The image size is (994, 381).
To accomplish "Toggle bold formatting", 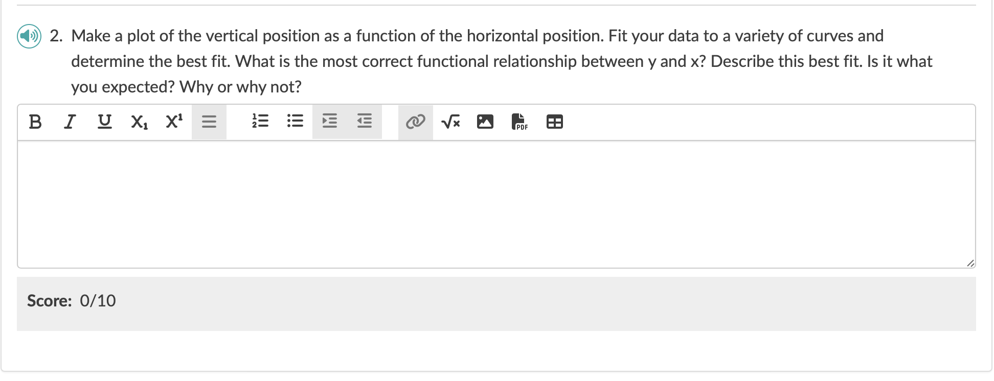I will [x=35, y=122].
